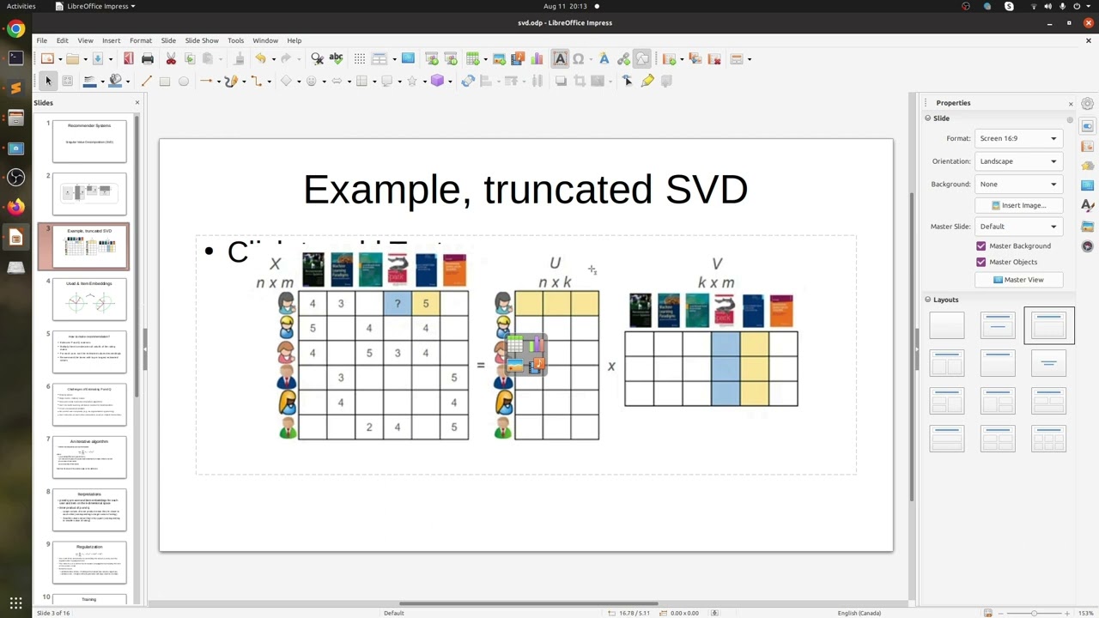This screenshot has width=1099, height=618.
Task: Click the Undo arrow icon
Action: coord(260,58)
